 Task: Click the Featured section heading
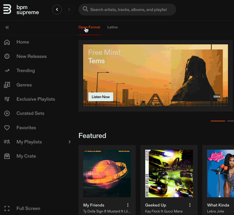tap(92, 136)
